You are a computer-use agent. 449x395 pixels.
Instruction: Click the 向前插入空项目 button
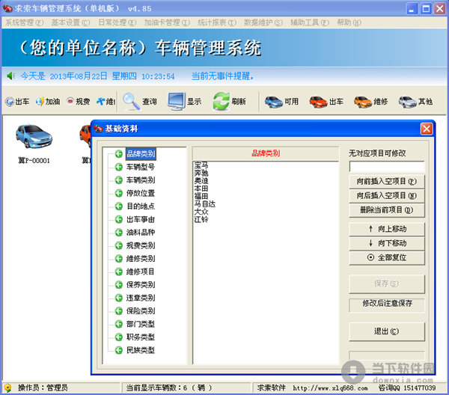[386, 182]
